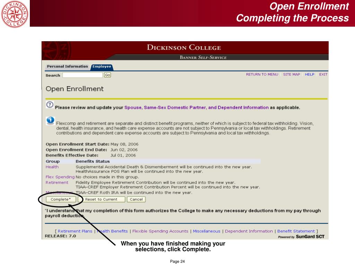This screenshot has height=266, width=355.
Task: Click the Jun 02, 2006 end date
Action: [124, 150]
